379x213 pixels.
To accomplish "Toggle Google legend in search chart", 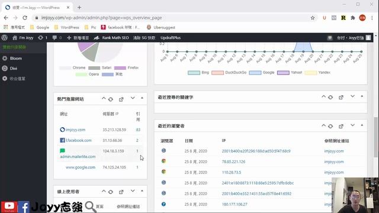I will click(x=262, y=72).
